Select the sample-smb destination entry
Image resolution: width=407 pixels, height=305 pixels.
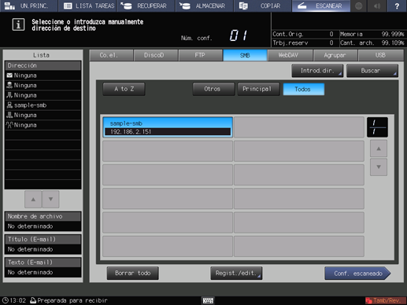point(168,127)
